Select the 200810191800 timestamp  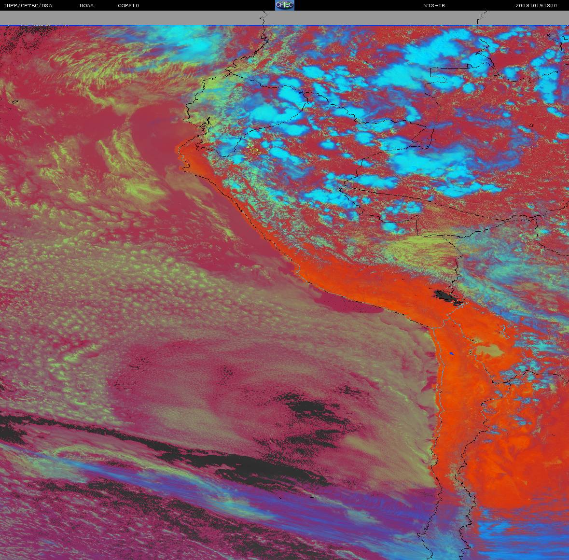(536, 5)
